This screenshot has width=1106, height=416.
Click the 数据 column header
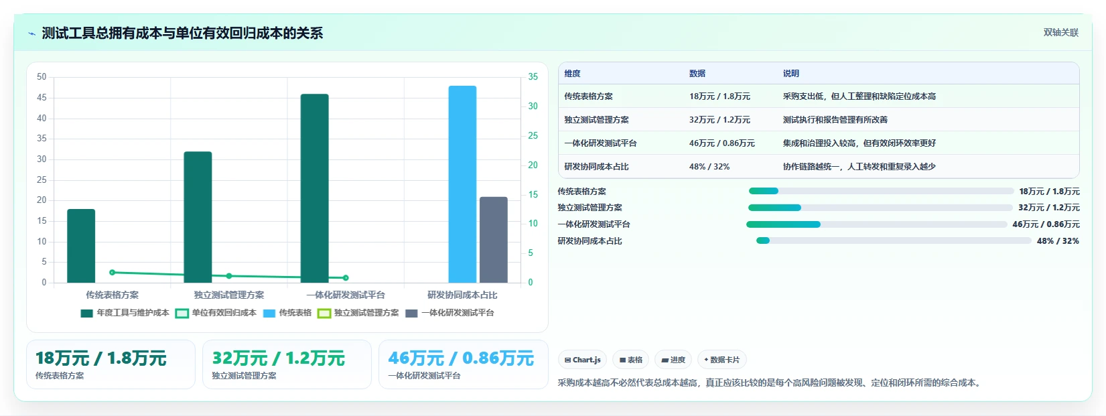pyautogui.click(x=697, y=74)
